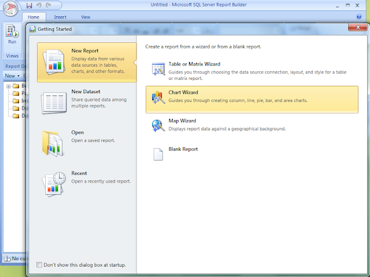The image size is (370, 277).
Task: Click 'Displays report data against a geographical background' text
Action: (x=227, y=129)
